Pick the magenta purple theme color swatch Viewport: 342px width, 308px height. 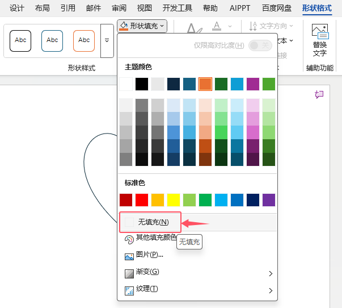(253, 84)
